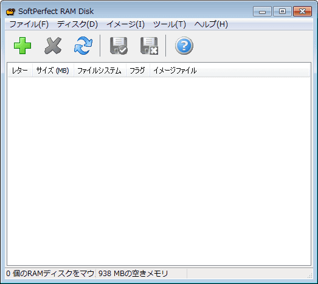Image resolution: width=318 pixels, height=284 pixels.
Task: Open the イメージ(I) menu
Action: pos(125,24)
